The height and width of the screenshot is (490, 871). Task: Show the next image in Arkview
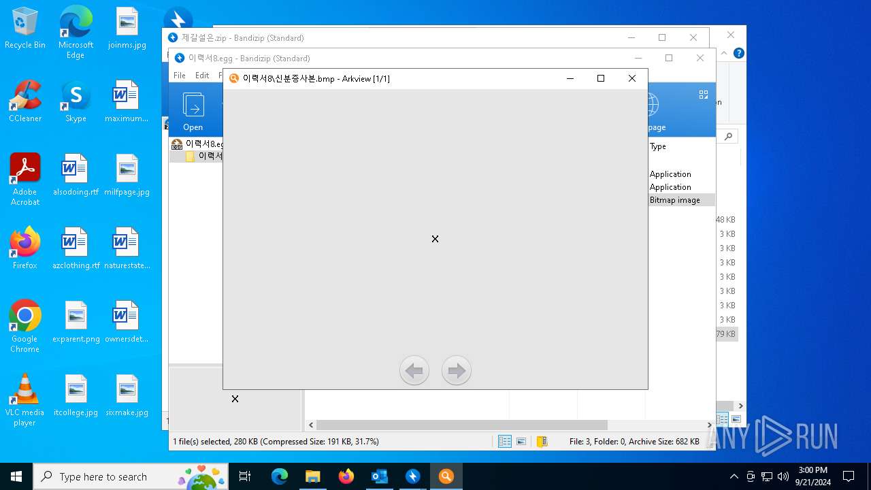[457, 371]
